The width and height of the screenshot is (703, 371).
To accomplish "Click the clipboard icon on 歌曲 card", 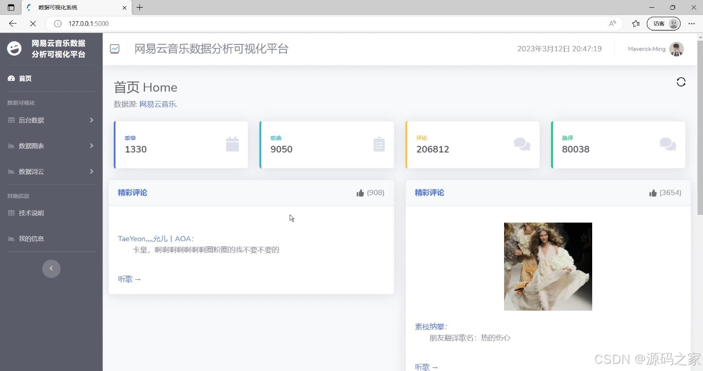I will tap(379, 144).
